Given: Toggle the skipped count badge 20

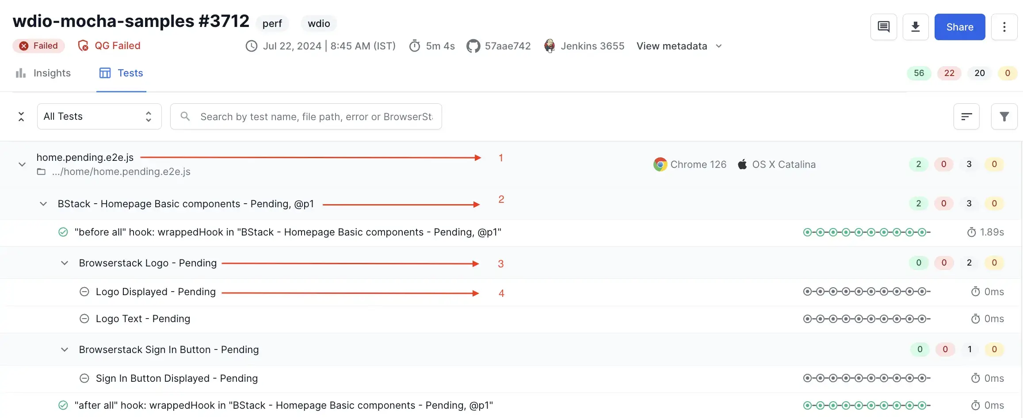Looking at the screenshot, I should (979, 73).
